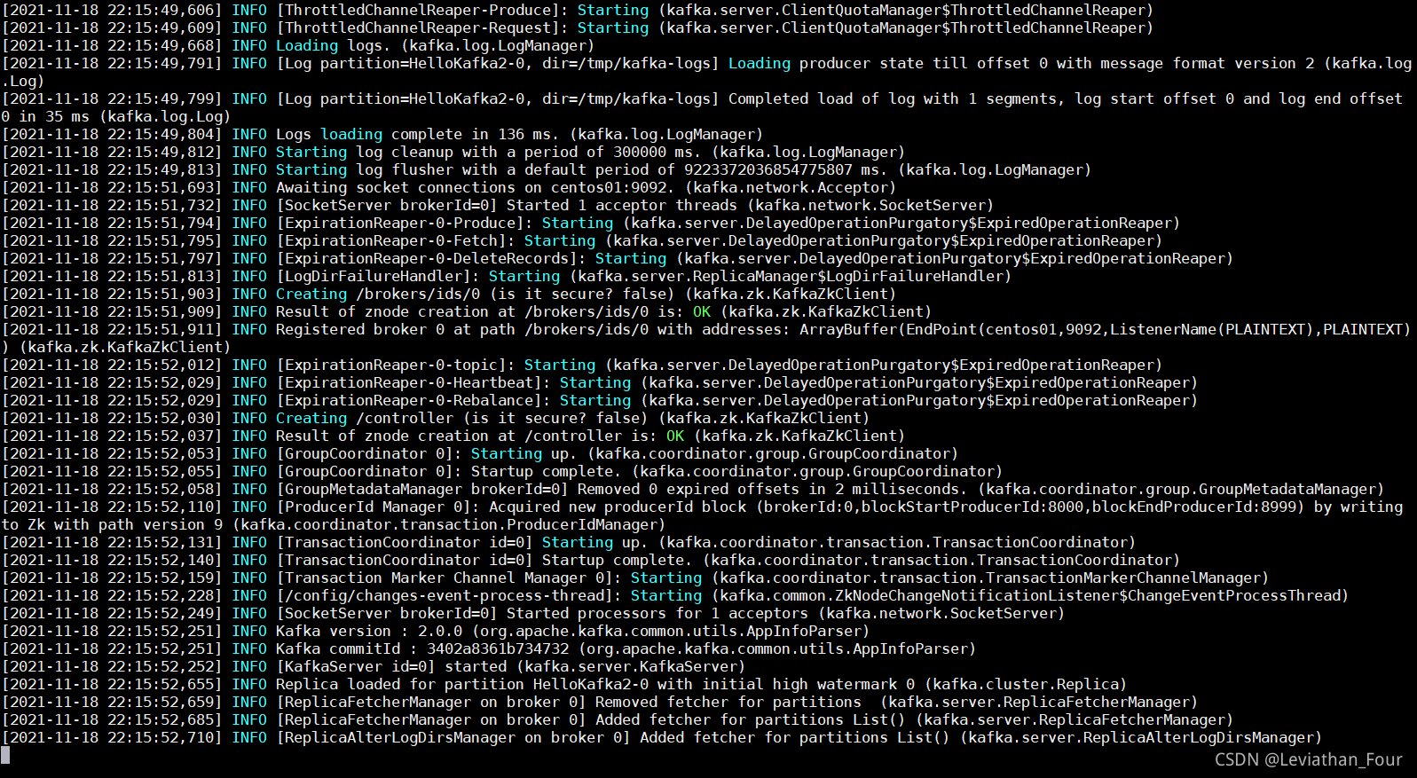Image resolution: width=1417 pixels, height=778 pixels.
Task: Click 'Awaiting socket connections on centos01:9092.'
Action: click(x=476, y=188)
